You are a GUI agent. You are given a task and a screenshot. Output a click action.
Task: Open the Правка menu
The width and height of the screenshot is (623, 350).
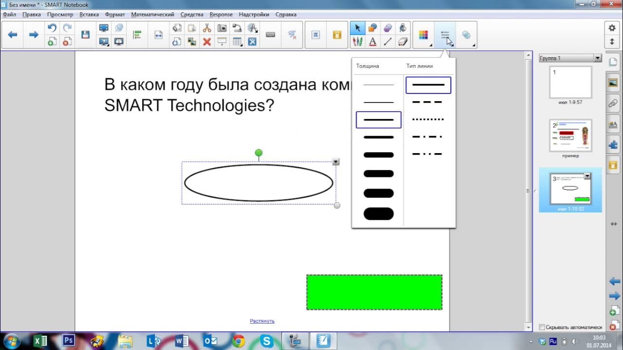[32, 15]
